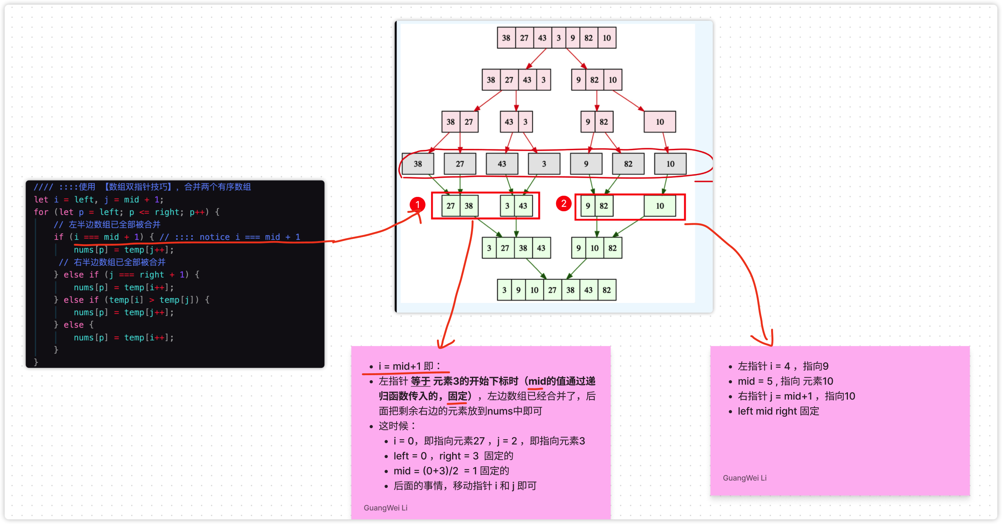Viewport: 1002px width, 524px height.
Task: Click the code comment mentioning 数组双指针技巧
Action: [142, 187]
